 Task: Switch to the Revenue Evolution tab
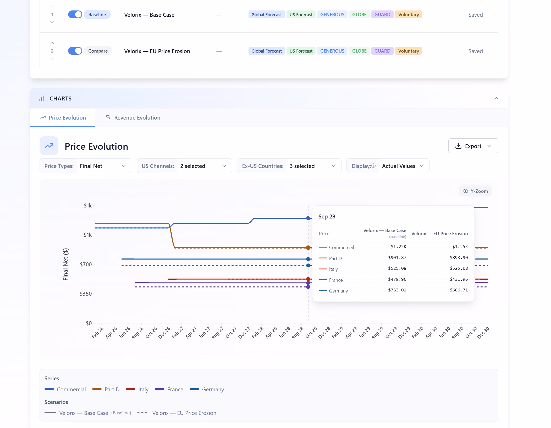[x=133, y=117]
